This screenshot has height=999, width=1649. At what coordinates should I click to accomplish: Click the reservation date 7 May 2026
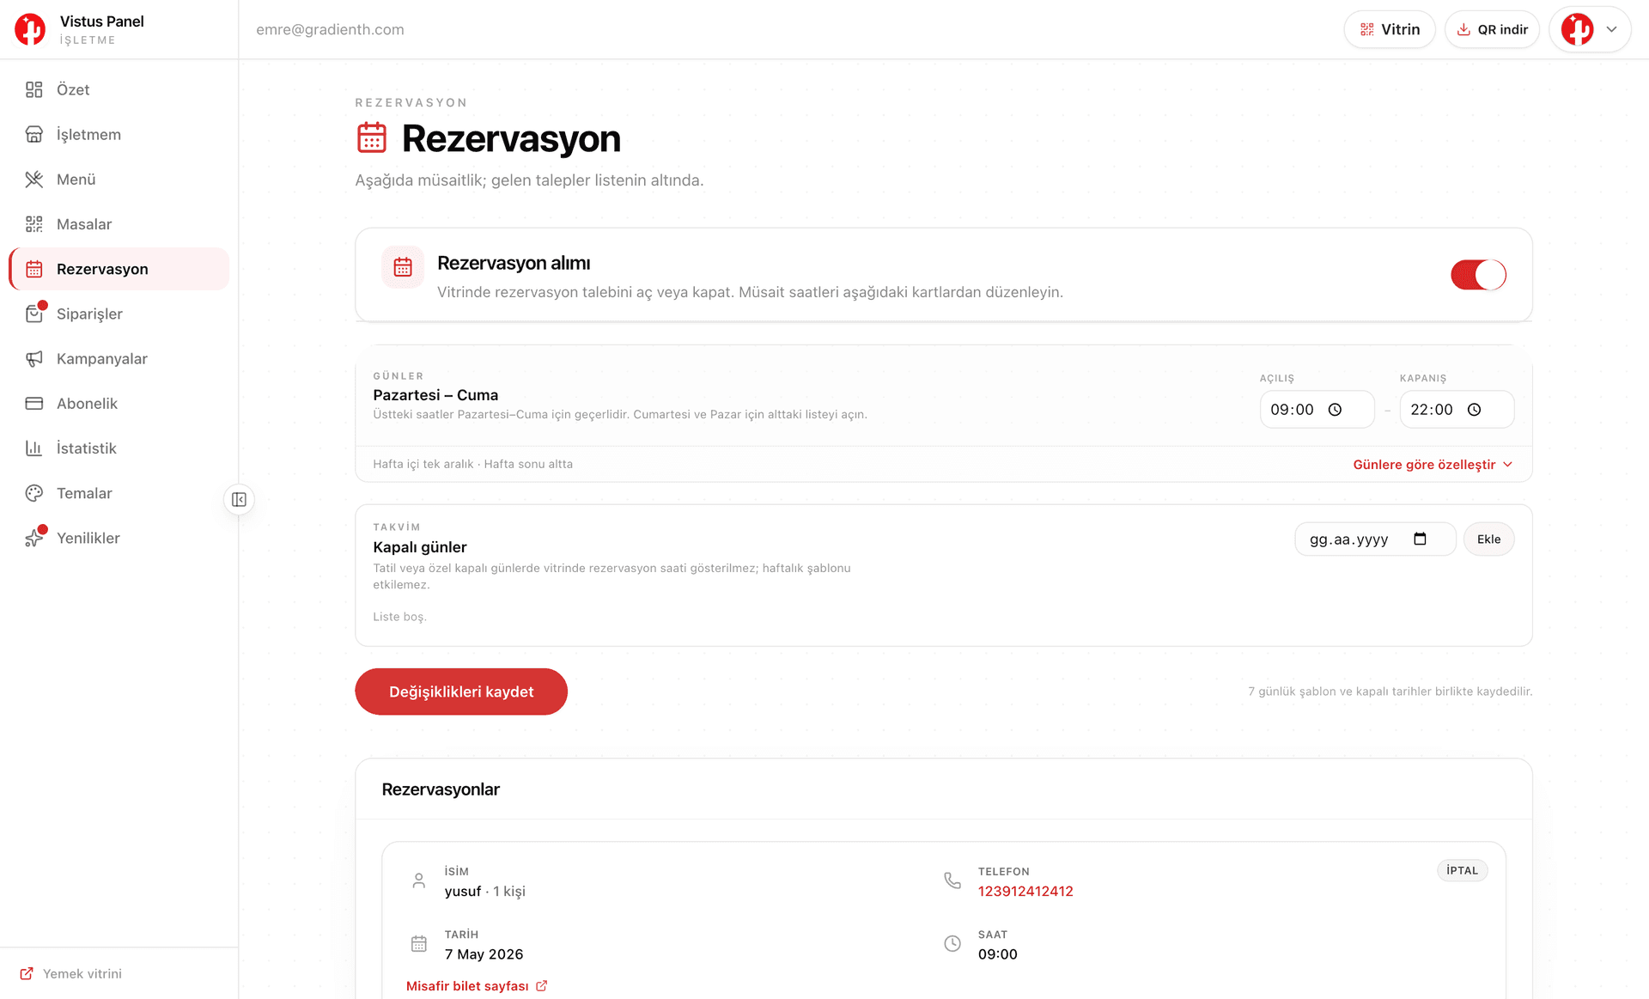pos(484,954)
